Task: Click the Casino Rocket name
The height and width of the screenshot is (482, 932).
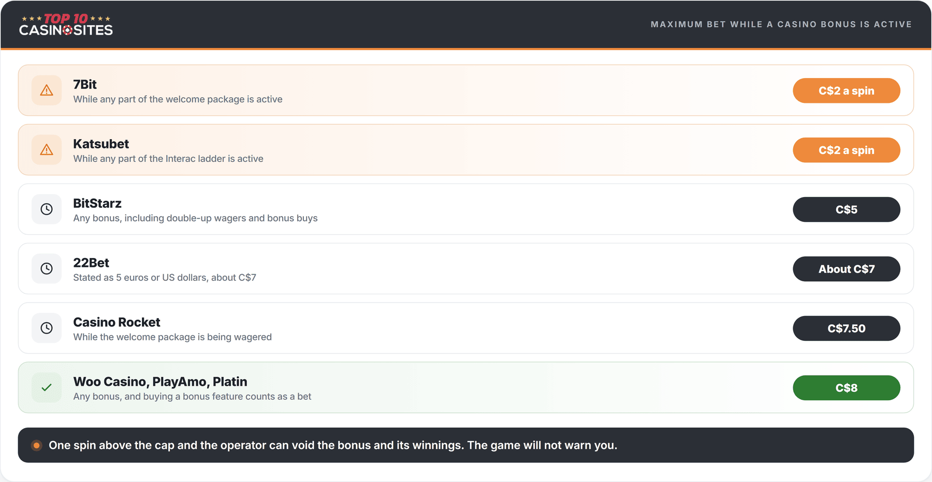Action: 116,322
